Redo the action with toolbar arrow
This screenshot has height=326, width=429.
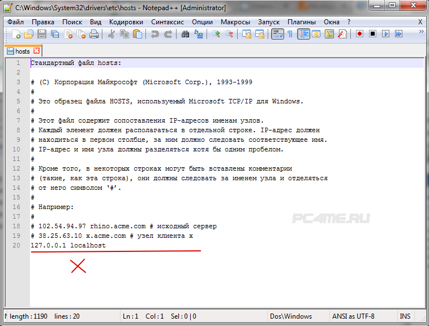(x=168, y=34)
